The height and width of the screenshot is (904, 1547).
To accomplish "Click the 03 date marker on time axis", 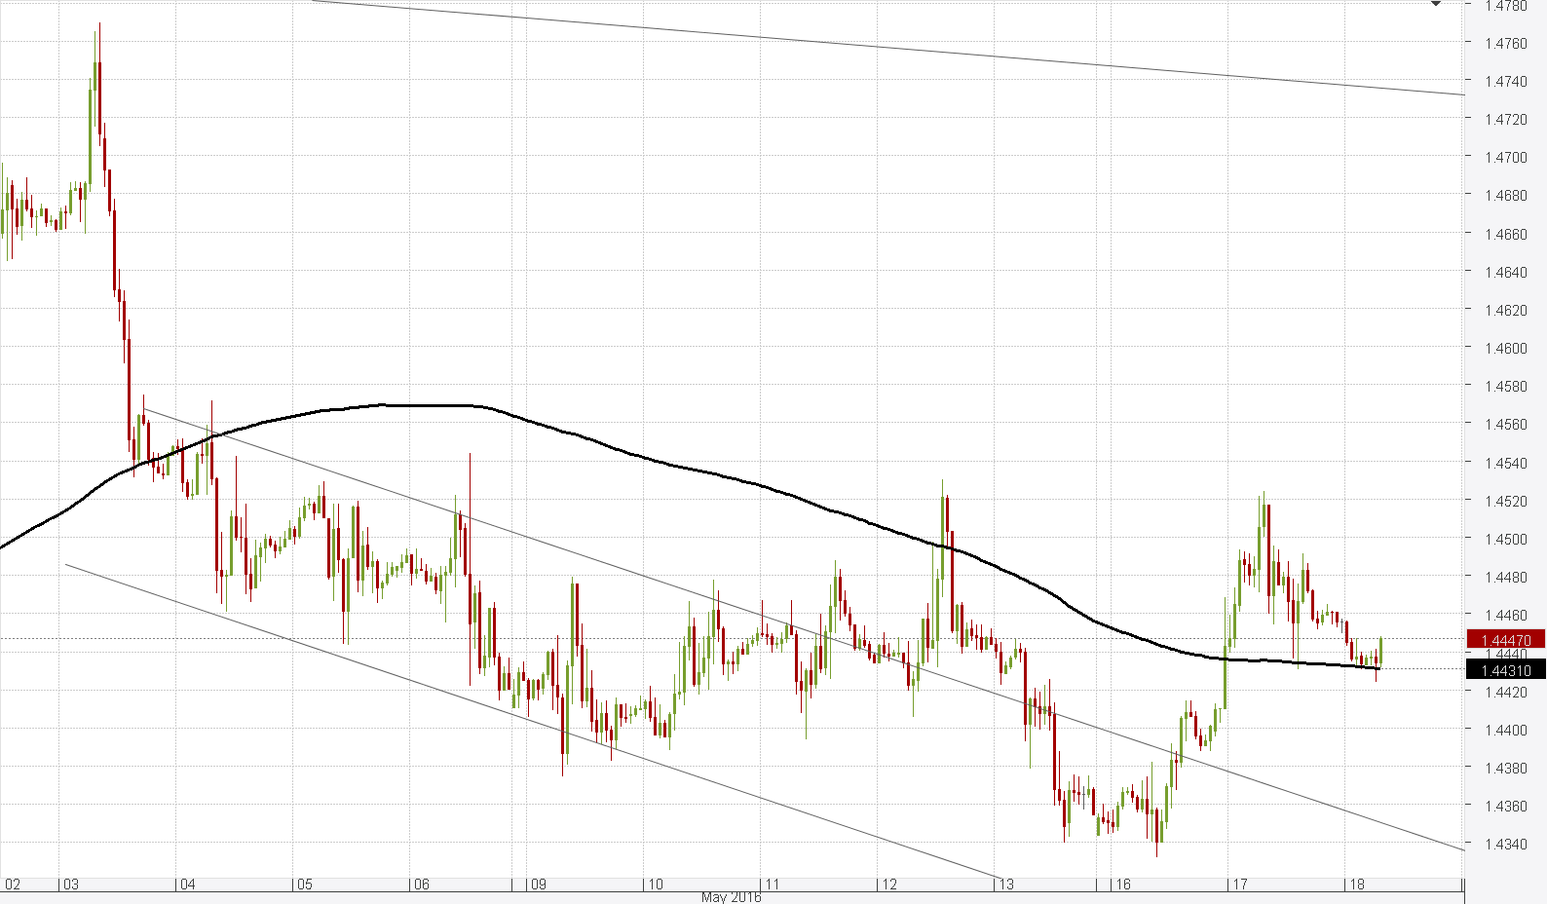I will pyautogui.click(x=70, y=885).
